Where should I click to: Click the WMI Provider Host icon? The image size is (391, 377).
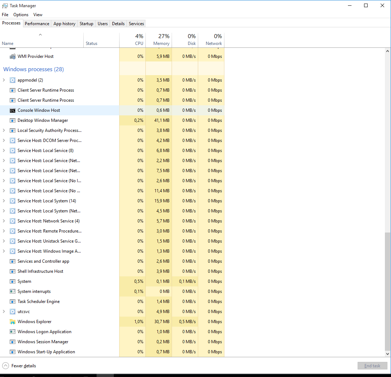(x=13, y=56)
